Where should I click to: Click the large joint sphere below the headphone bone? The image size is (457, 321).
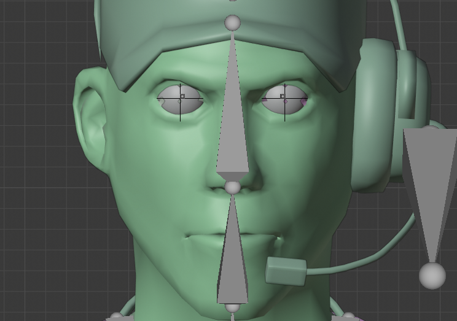pyautogui.click(x=432, y=276)
